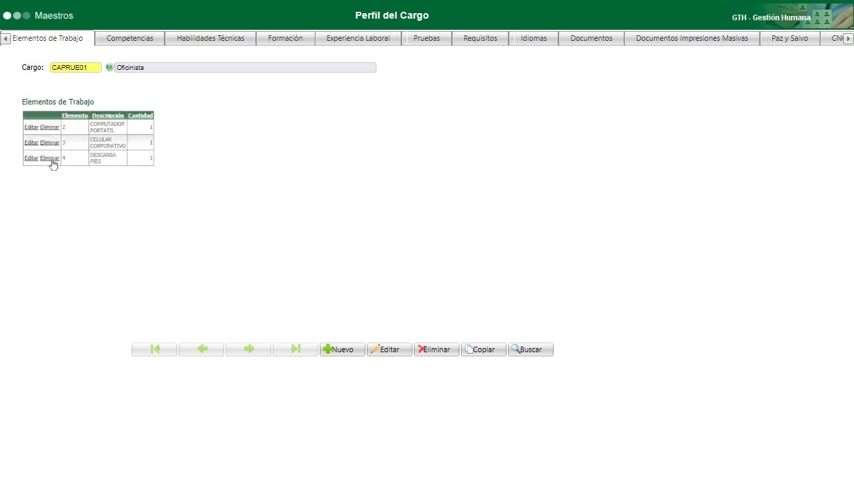Image resolution: width=854 pixels, height=483 pixels.
Task: Go to the first record navigation arrow
Action: (x=154, y=349)
